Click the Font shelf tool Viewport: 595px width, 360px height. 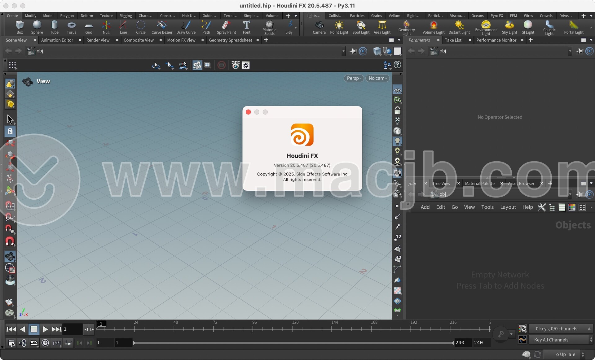coord(247,27)
